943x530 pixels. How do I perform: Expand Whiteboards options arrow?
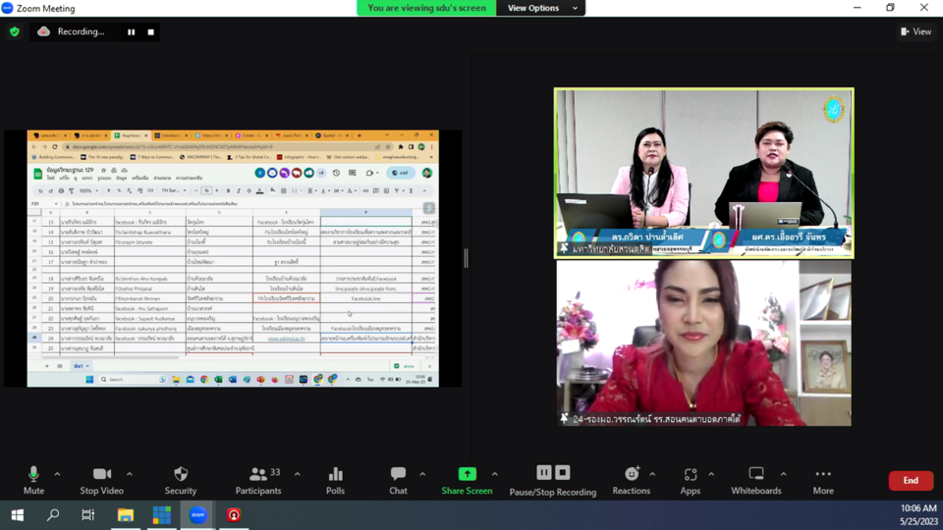[x=784, y=474]
